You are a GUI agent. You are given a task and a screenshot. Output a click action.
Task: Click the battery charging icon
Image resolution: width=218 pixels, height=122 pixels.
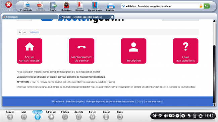click(172, 116)
